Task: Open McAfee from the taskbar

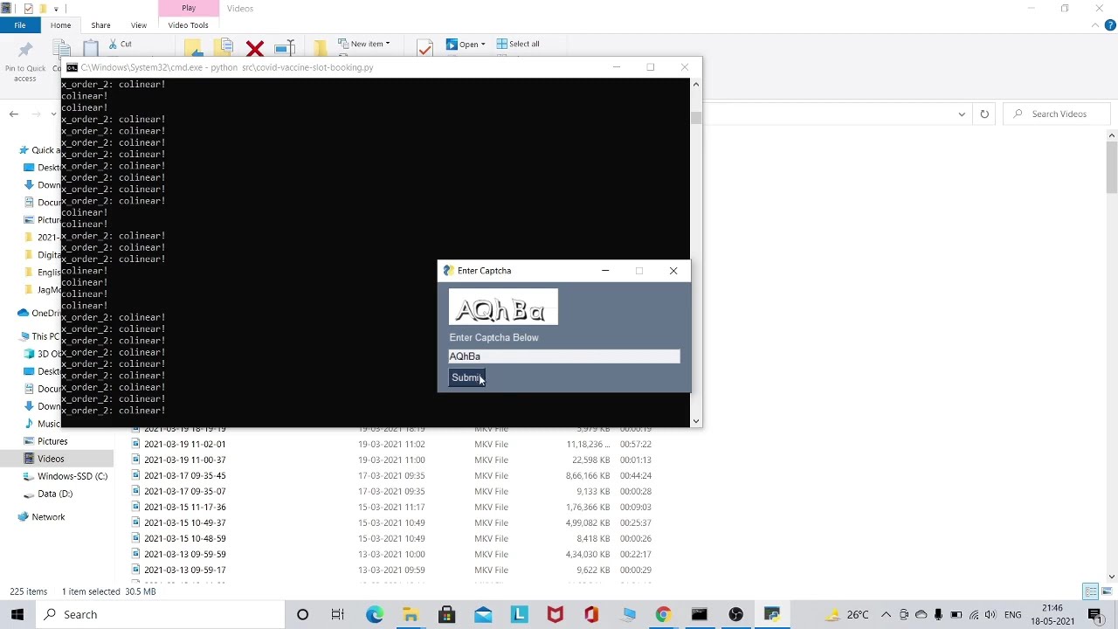Action: [555, 615]
